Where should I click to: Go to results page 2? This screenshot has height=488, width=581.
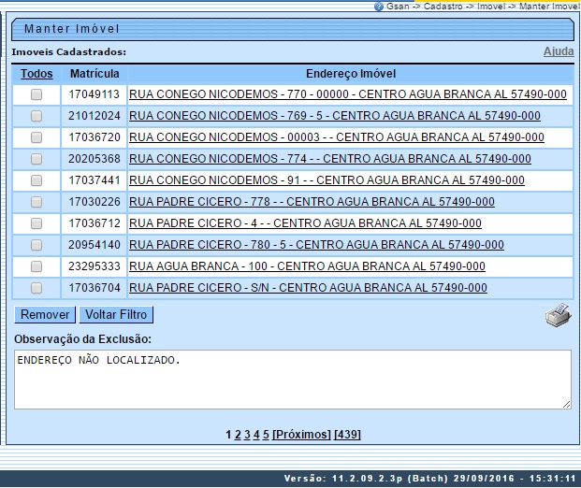coord(238,435)
